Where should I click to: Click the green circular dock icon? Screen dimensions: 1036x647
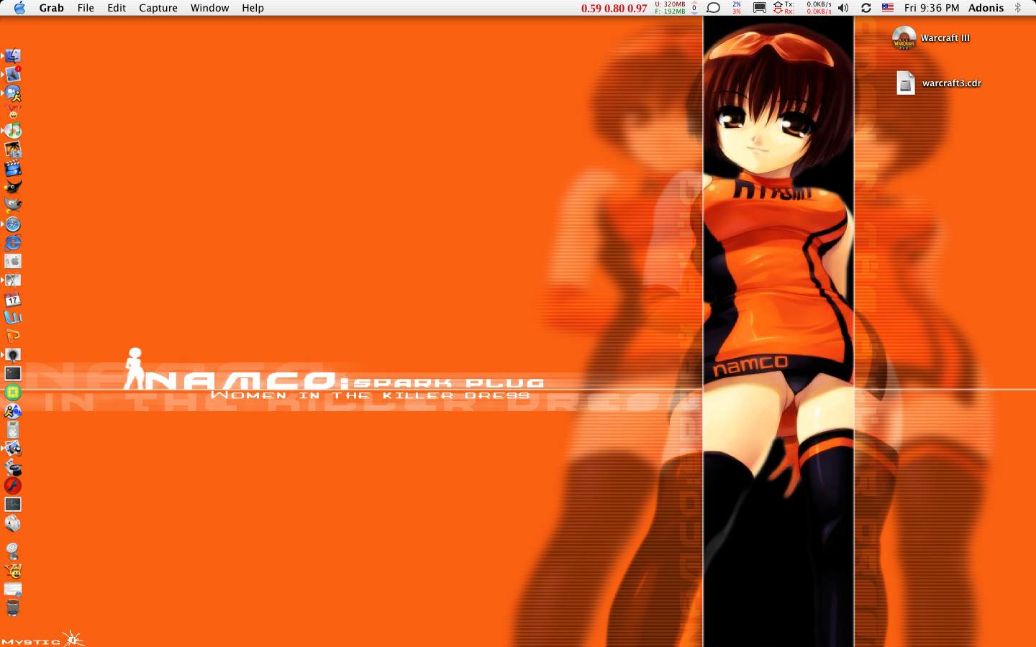click(x=13, y=392)
